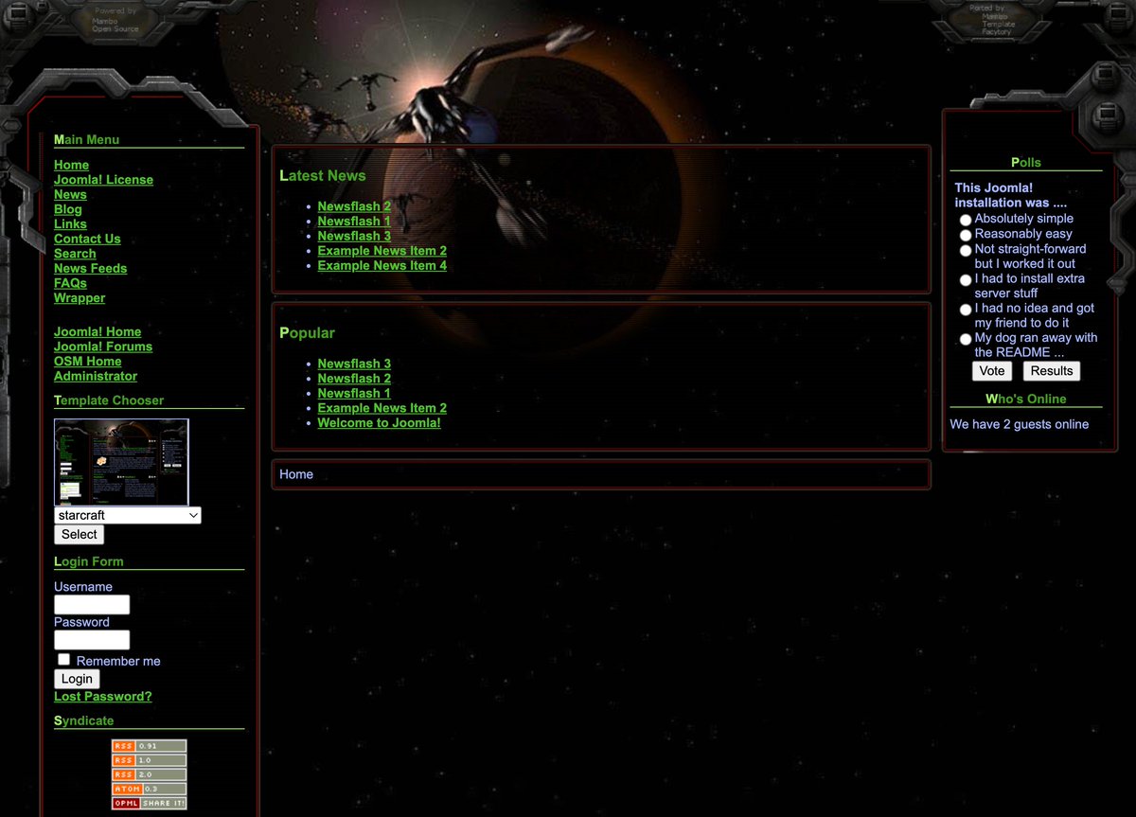Open the News menu item
The image size is (1136, 817).
point(70,194)
